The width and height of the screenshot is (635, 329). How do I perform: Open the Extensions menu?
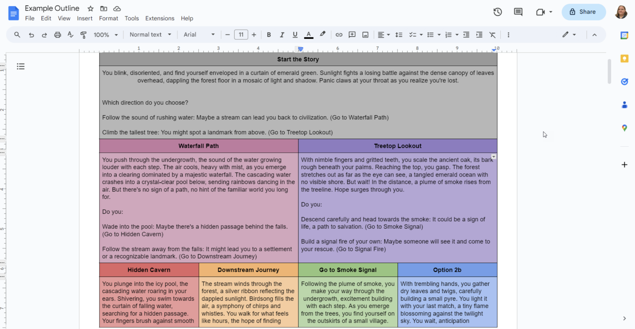click(x=160, y=18)
